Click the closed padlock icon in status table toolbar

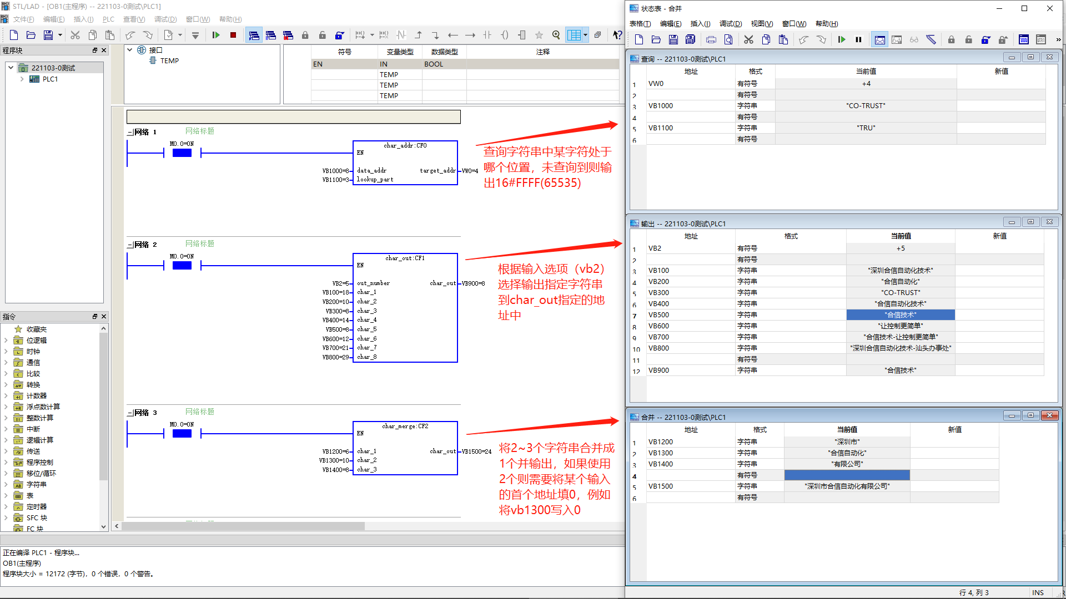click(x=952, y=40)
